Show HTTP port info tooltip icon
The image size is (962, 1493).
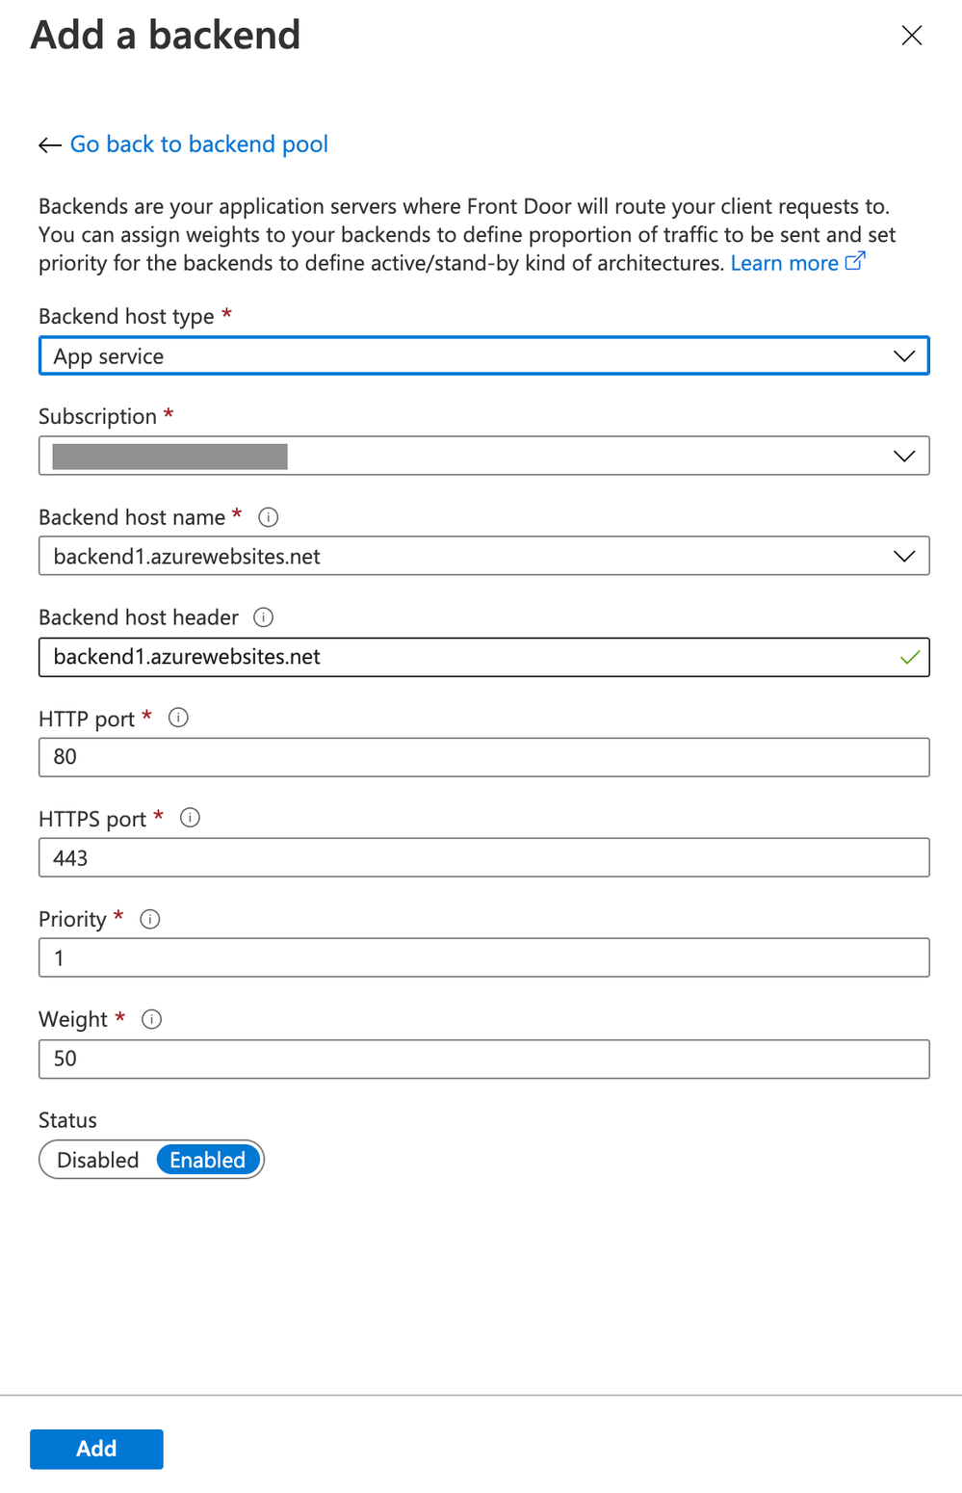coord(178,718)
